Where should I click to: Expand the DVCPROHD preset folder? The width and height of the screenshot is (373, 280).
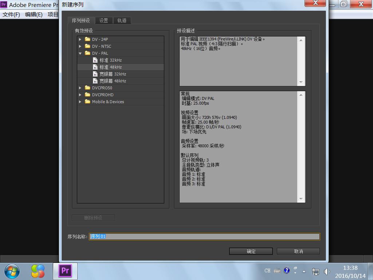(x=80, y=95)
